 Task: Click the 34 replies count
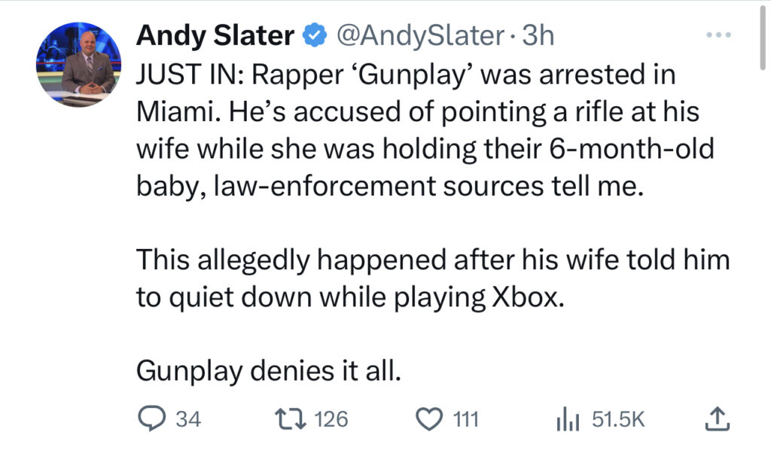point(188,420)
